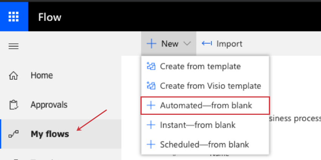Click the Visio template icon
321x160 pixels.
point(151,86)
